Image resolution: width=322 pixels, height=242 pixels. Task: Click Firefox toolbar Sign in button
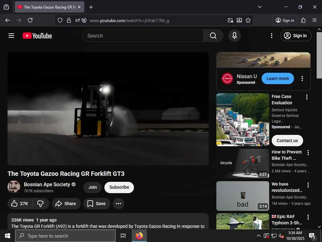point(285,20)
